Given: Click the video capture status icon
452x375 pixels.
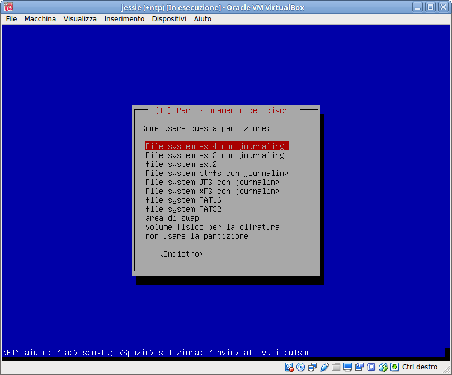Looking at the screenshot, I should point(360,367).
